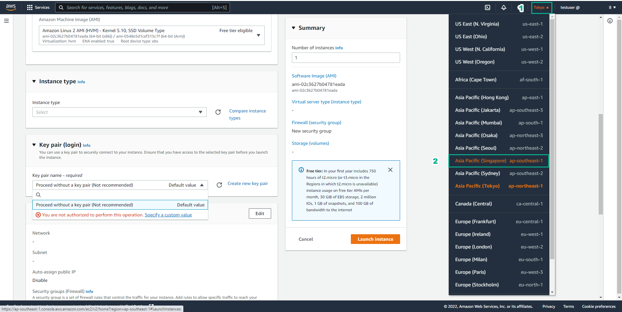Image resolution: width=622 pixels, height=312 pixels.
Task: Open Compare instance types link
Action: click(248, 114)
